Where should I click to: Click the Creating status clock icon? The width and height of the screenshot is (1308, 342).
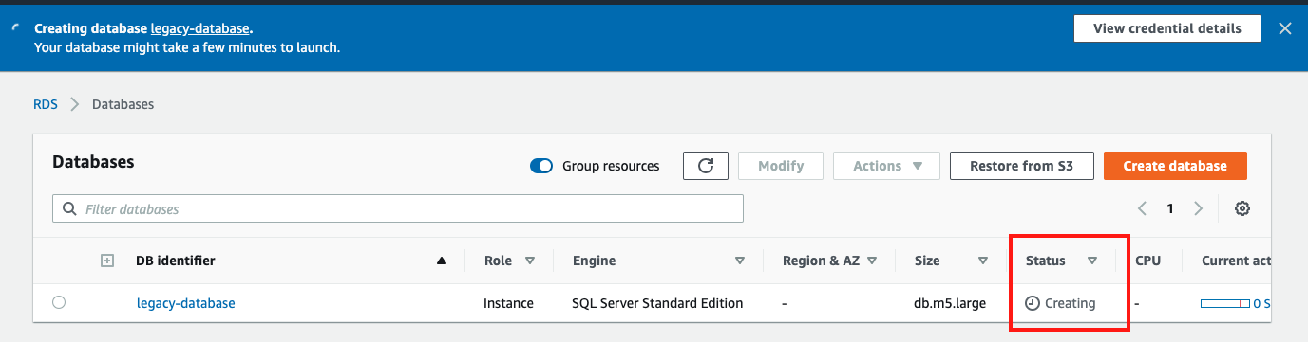(1033, 303)
